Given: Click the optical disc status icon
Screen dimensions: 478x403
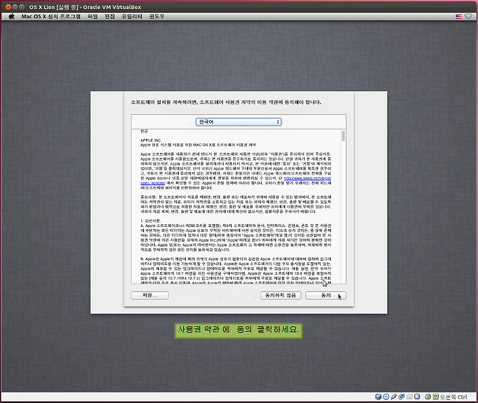Looking at the screenshot, I should [386, 396].
